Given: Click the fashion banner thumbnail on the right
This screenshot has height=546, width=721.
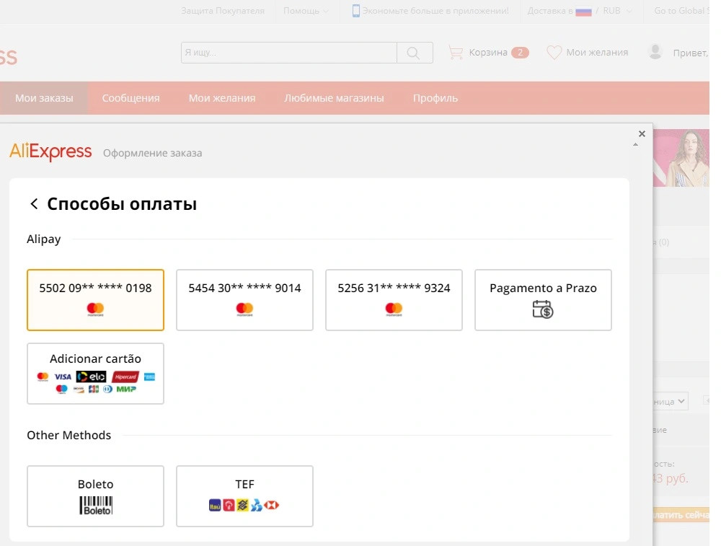Looking at the screenshot, I should pyautogui.click(x=681, y=158).
